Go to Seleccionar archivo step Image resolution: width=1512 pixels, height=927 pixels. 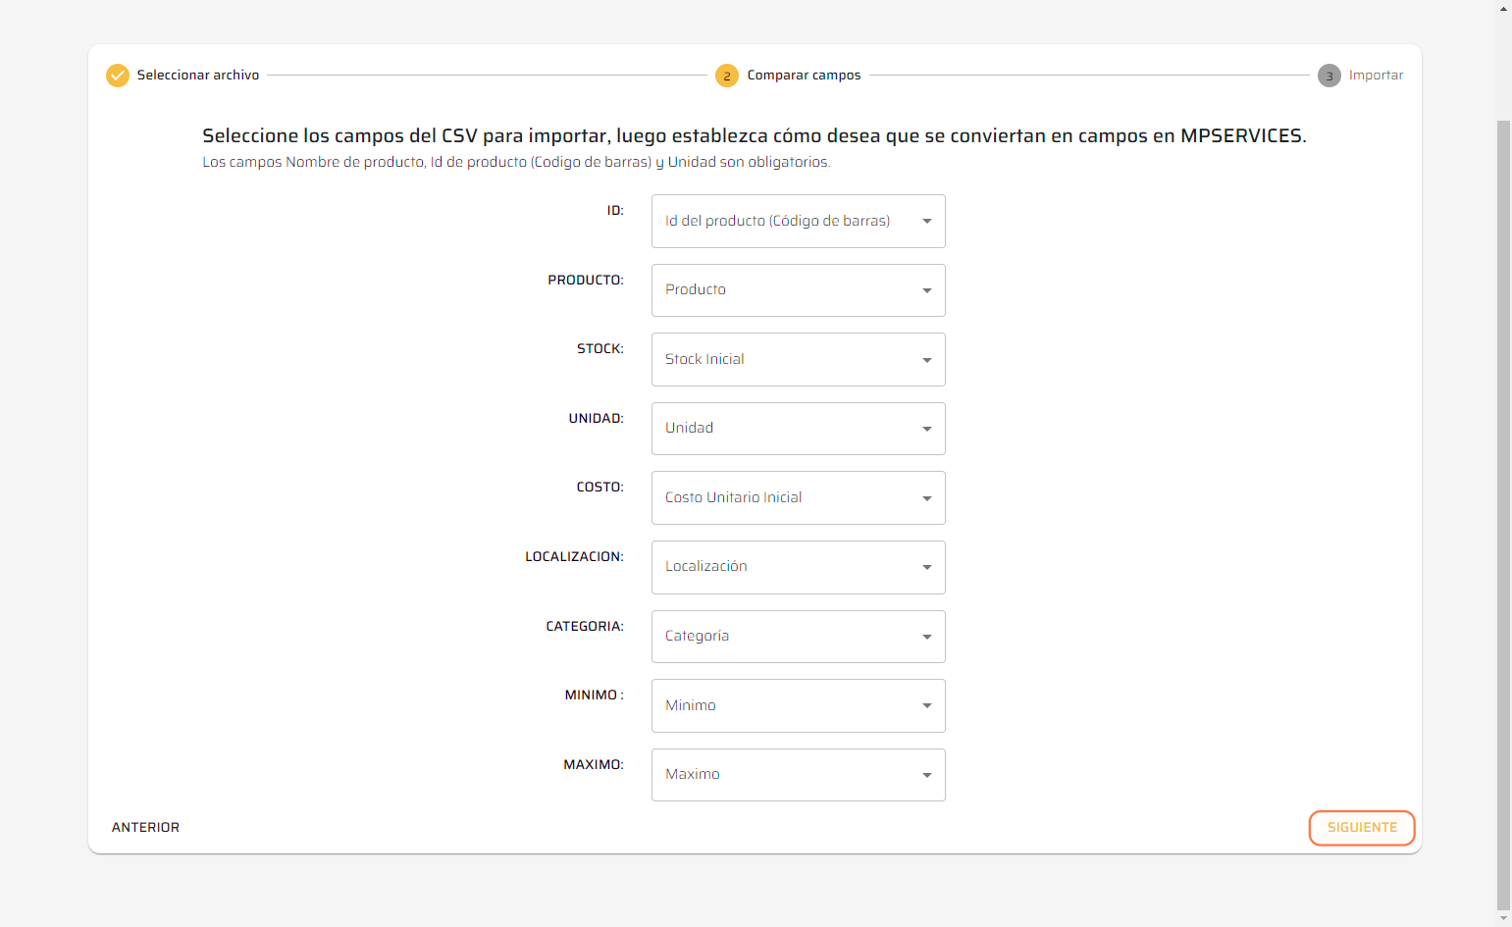198,76
